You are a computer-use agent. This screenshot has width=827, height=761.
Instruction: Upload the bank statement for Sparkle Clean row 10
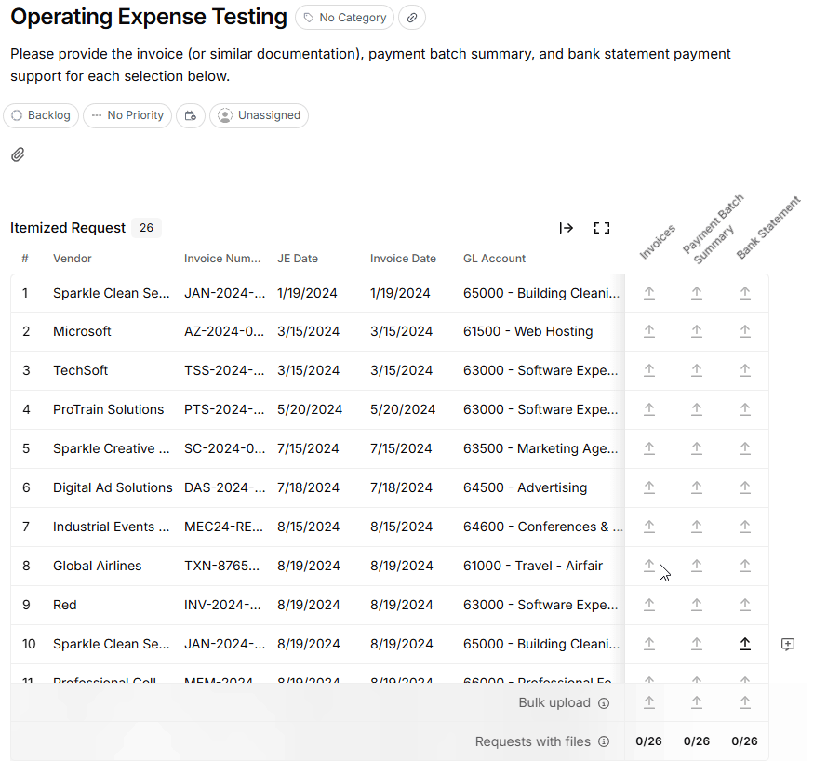tap(745, 644)
